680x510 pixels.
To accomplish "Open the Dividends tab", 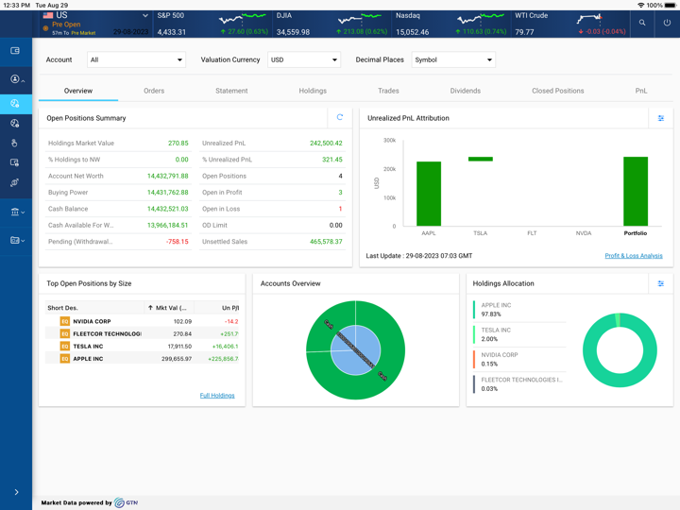I will [x=465, y=91].
